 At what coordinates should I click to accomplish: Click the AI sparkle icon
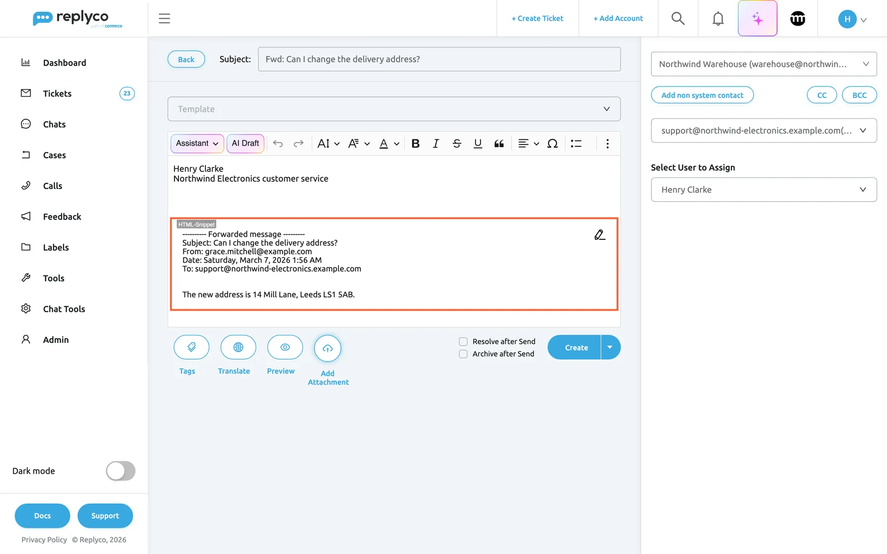[x=757, y=19]
